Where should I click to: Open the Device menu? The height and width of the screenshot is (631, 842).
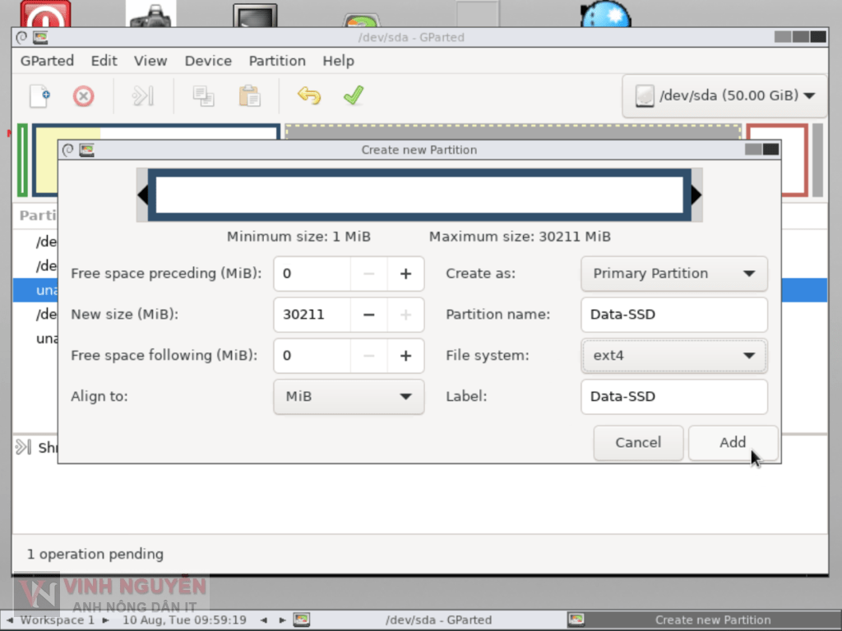pyautogui.click(x=207, y=60)
